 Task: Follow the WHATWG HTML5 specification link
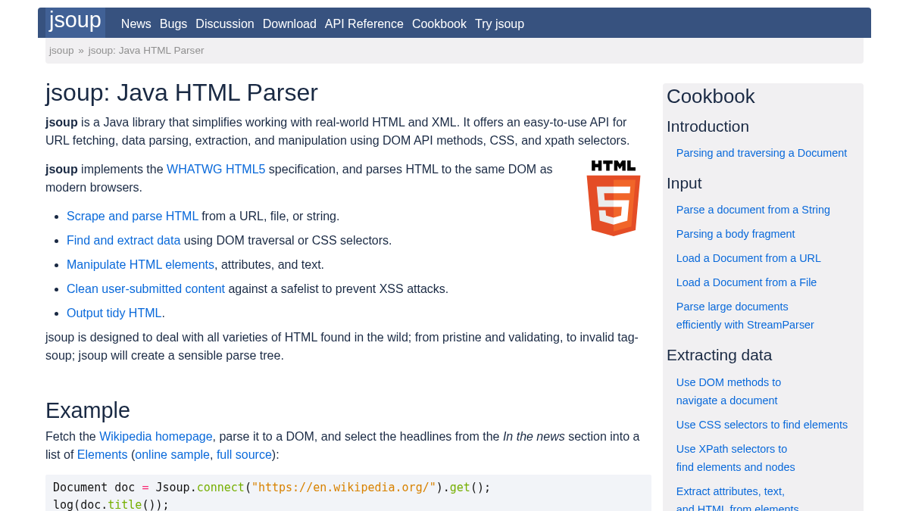(216, 170)
